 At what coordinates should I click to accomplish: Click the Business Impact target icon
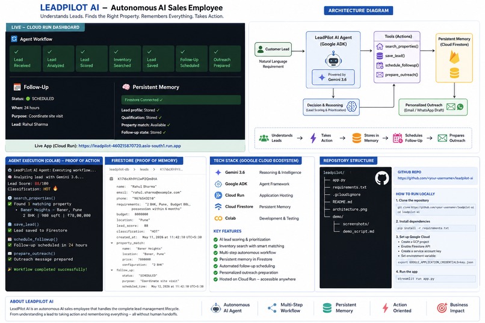442,307
